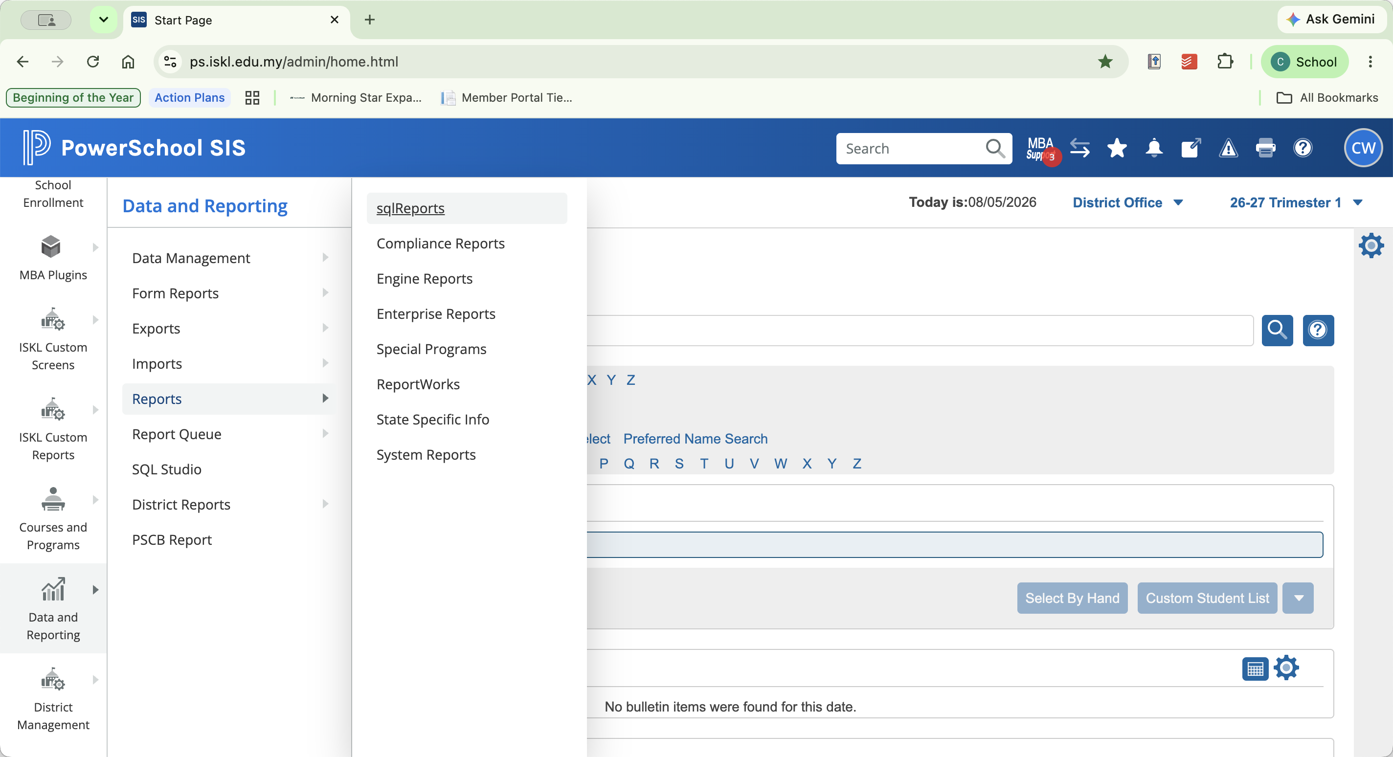Click the blue student search button

click(x=1277, y=330)
